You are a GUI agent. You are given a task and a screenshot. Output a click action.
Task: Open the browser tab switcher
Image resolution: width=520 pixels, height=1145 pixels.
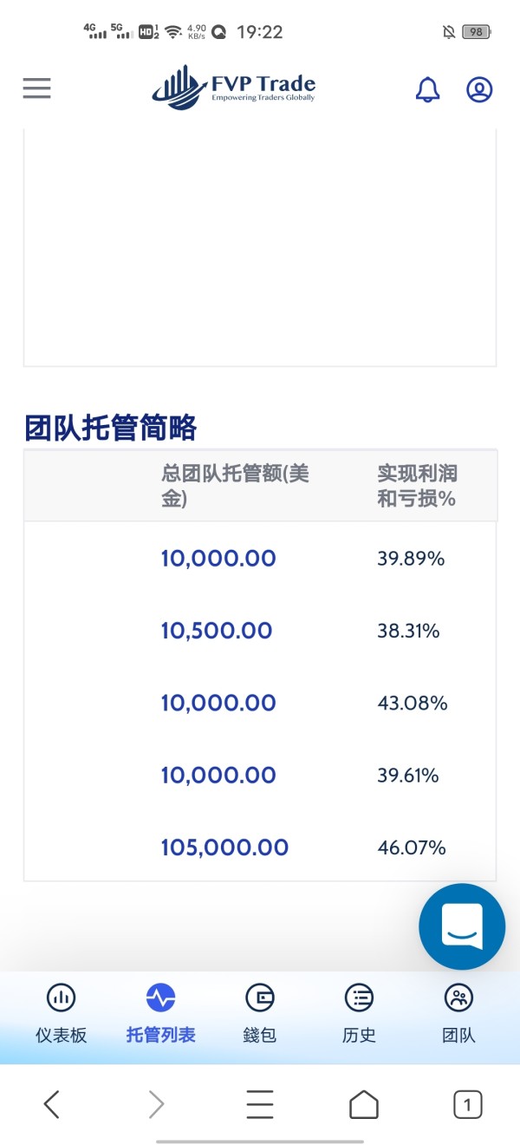[x=467, y=1104]
